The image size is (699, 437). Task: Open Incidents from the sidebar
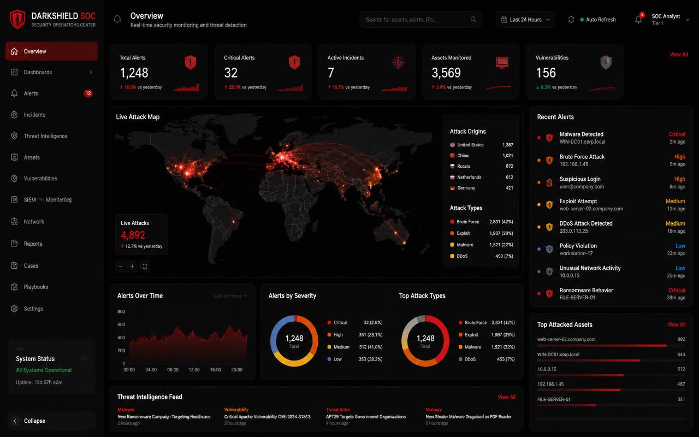pyautogui.click(x=52, y=115)
